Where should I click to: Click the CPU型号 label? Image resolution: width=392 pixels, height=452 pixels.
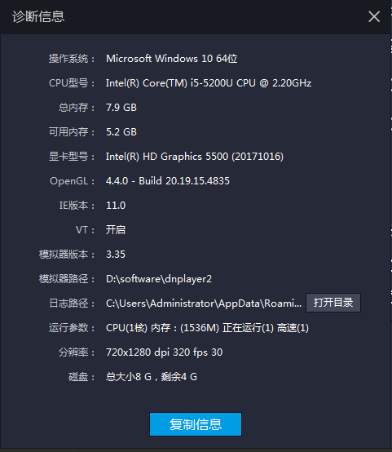tap(72, 83)
